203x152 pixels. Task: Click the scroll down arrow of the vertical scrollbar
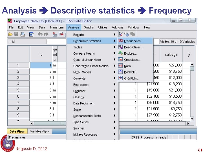pyautogui.click(x=192, y=119)
